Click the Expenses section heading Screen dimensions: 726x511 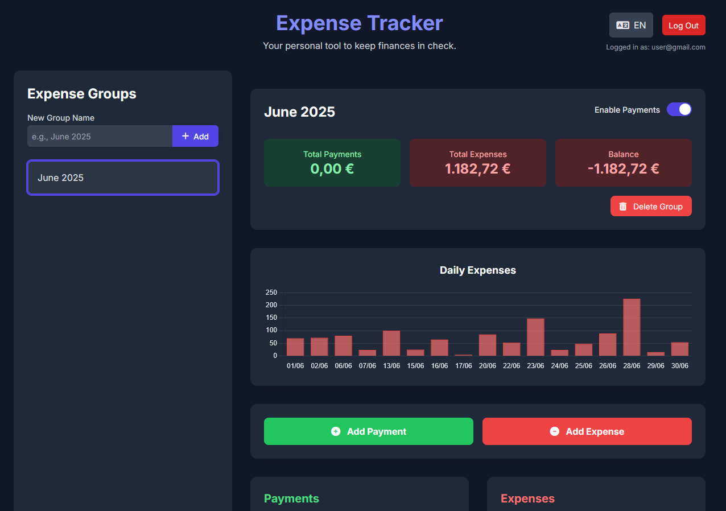pyautogui.click(x=527, y=498)
